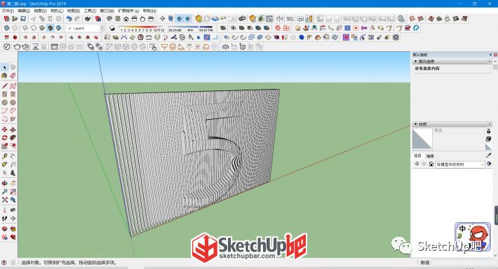Undo with the blue back arrow
498x269 pixels.
pyautogui.click(x=69, y=19)
